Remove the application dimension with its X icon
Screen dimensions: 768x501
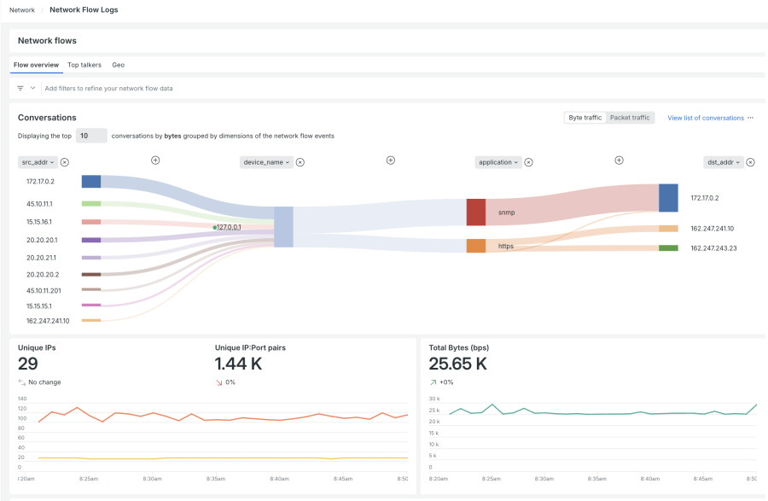click(528, 162)
